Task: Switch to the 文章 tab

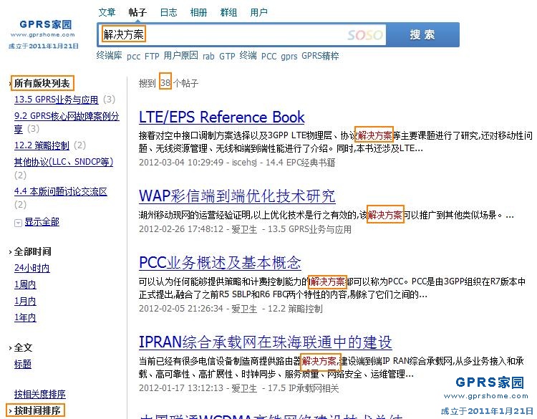Action: (107, 12)
